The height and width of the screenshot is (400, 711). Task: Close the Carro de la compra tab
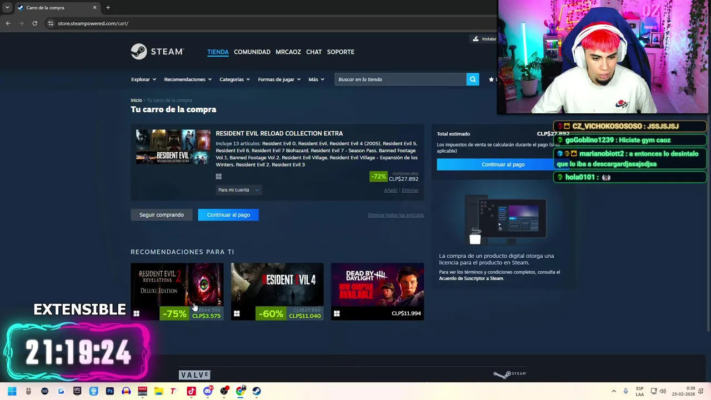pyautogui.click(x=94, y=7)
